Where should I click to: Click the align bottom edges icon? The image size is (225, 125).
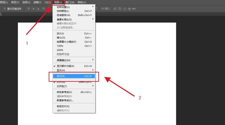(38, 9)
